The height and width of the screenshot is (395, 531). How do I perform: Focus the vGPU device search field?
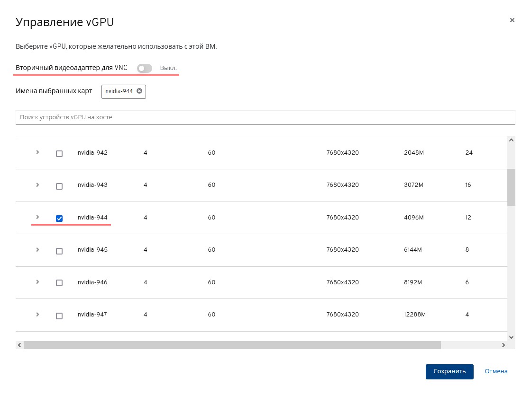[265, 117]
